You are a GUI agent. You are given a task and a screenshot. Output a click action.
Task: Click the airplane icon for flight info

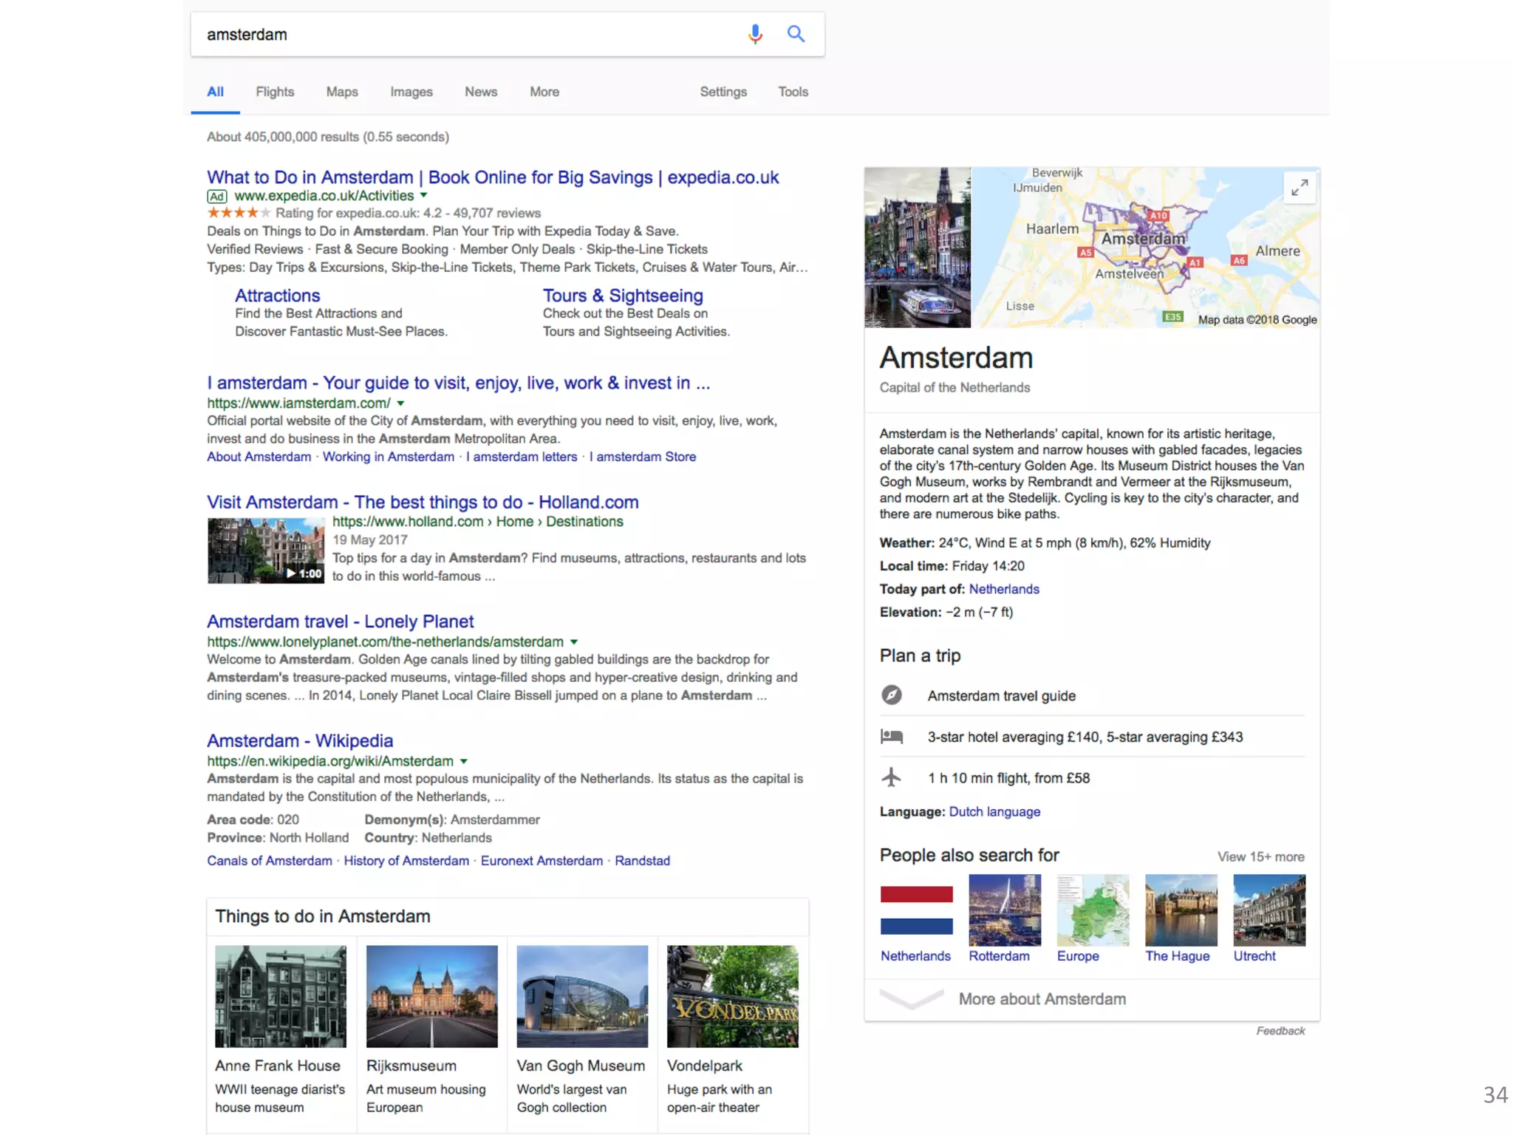click(892, 777)
